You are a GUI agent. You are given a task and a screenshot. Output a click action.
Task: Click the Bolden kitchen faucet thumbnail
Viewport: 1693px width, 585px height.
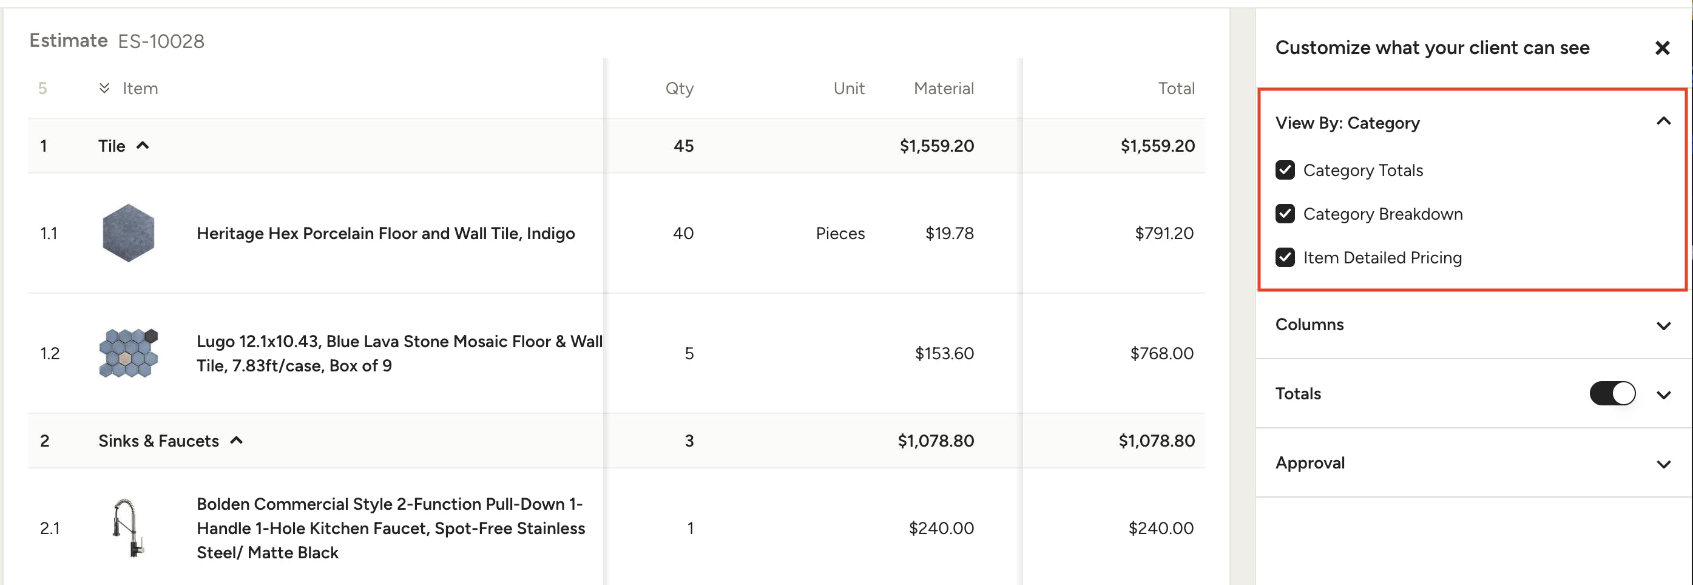tap(128, 528)
